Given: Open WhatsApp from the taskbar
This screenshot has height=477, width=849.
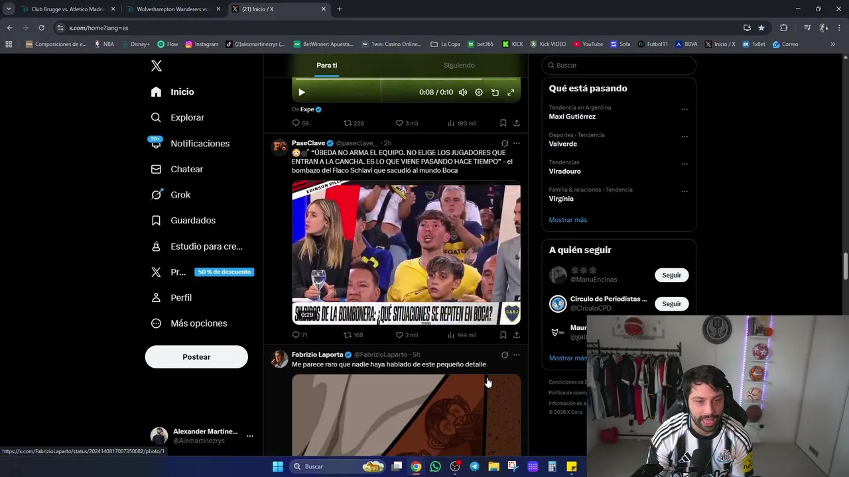Looking at the screenshot, I should pyautogui.click(x=435, y=466).
